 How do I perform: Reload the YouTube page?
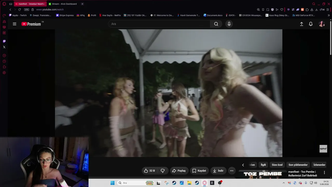tap(19, 10)
